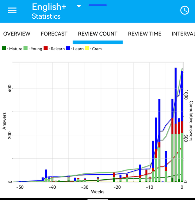This screenshot has height=200, width=195.
Task: Click the 'Cumulative answers' axis label
Action: coord(191,121)
